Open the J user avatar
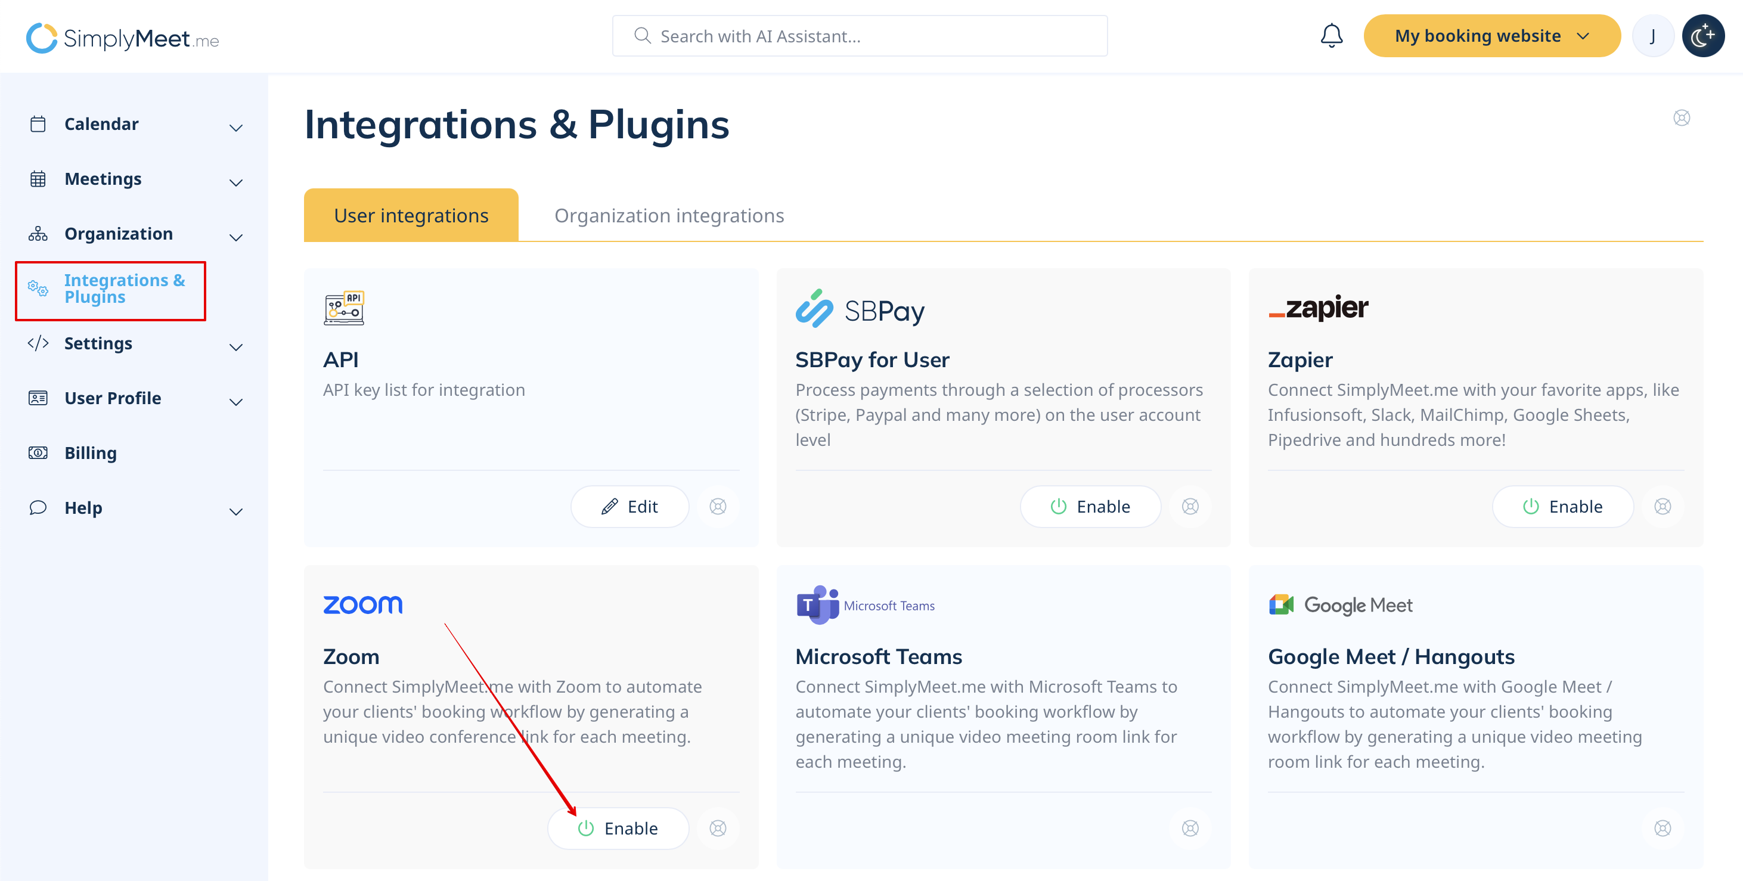Image resolution: width=1743 pixels, height=881 pixels. pyautogui.click(x=1652, y=36)
